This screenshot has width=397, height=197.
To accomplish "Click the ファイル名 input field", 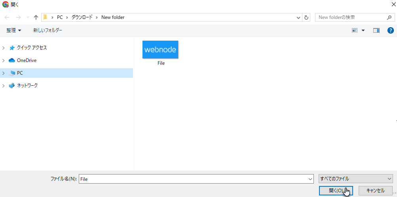I will 194,179.
